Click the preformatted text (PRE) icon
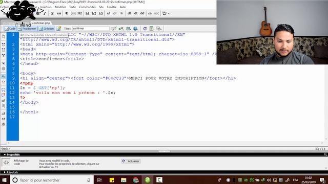 point(80,13)
